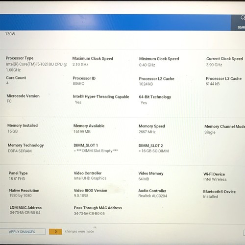Viewport: 245px width, 245px height.
Task: Click the value '16199 MB'
Action: [82, 132]
